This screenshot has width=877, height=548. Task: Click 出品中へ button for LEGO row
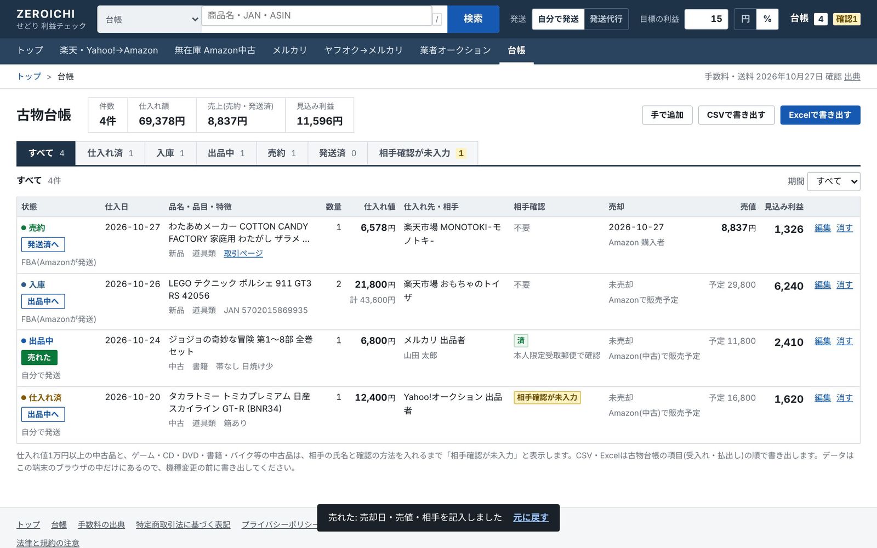tap(43, 301)
